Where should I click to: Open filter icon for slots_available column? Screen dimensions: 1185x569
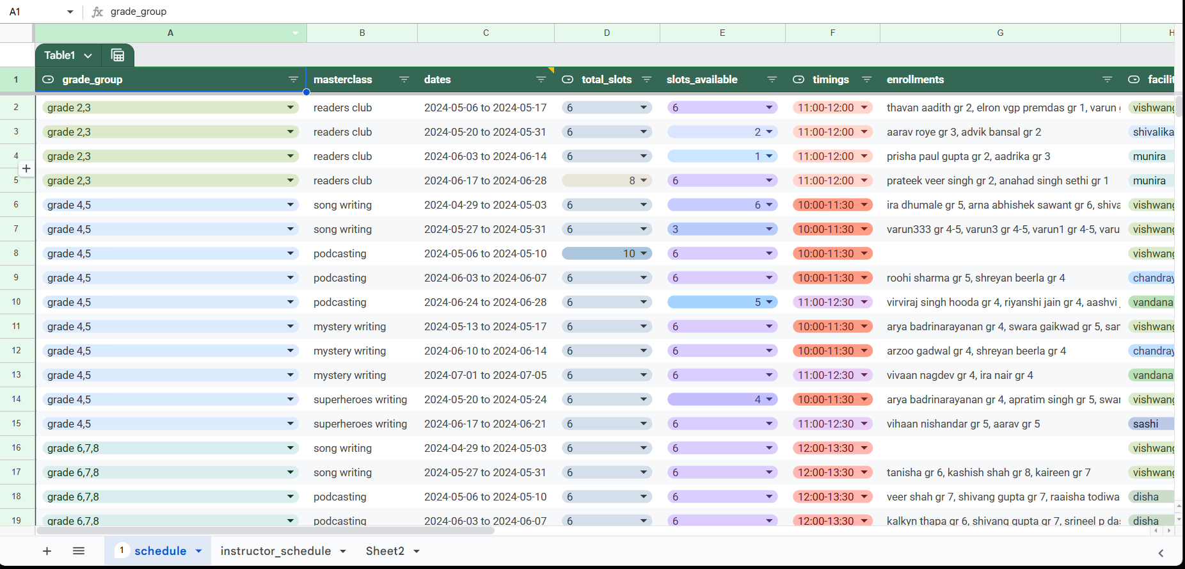point(772,79)
